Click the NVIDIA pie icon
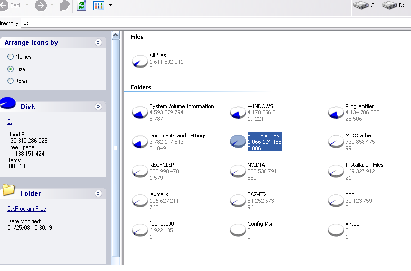 [238, 171]
